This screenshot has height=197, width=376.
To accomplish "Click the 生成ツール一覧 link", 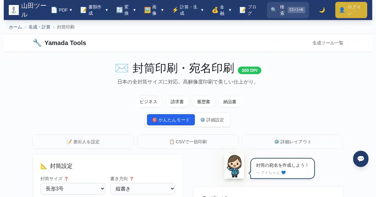I will click(328, 43).
